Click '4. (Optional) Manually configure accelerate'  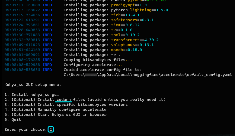55,110
